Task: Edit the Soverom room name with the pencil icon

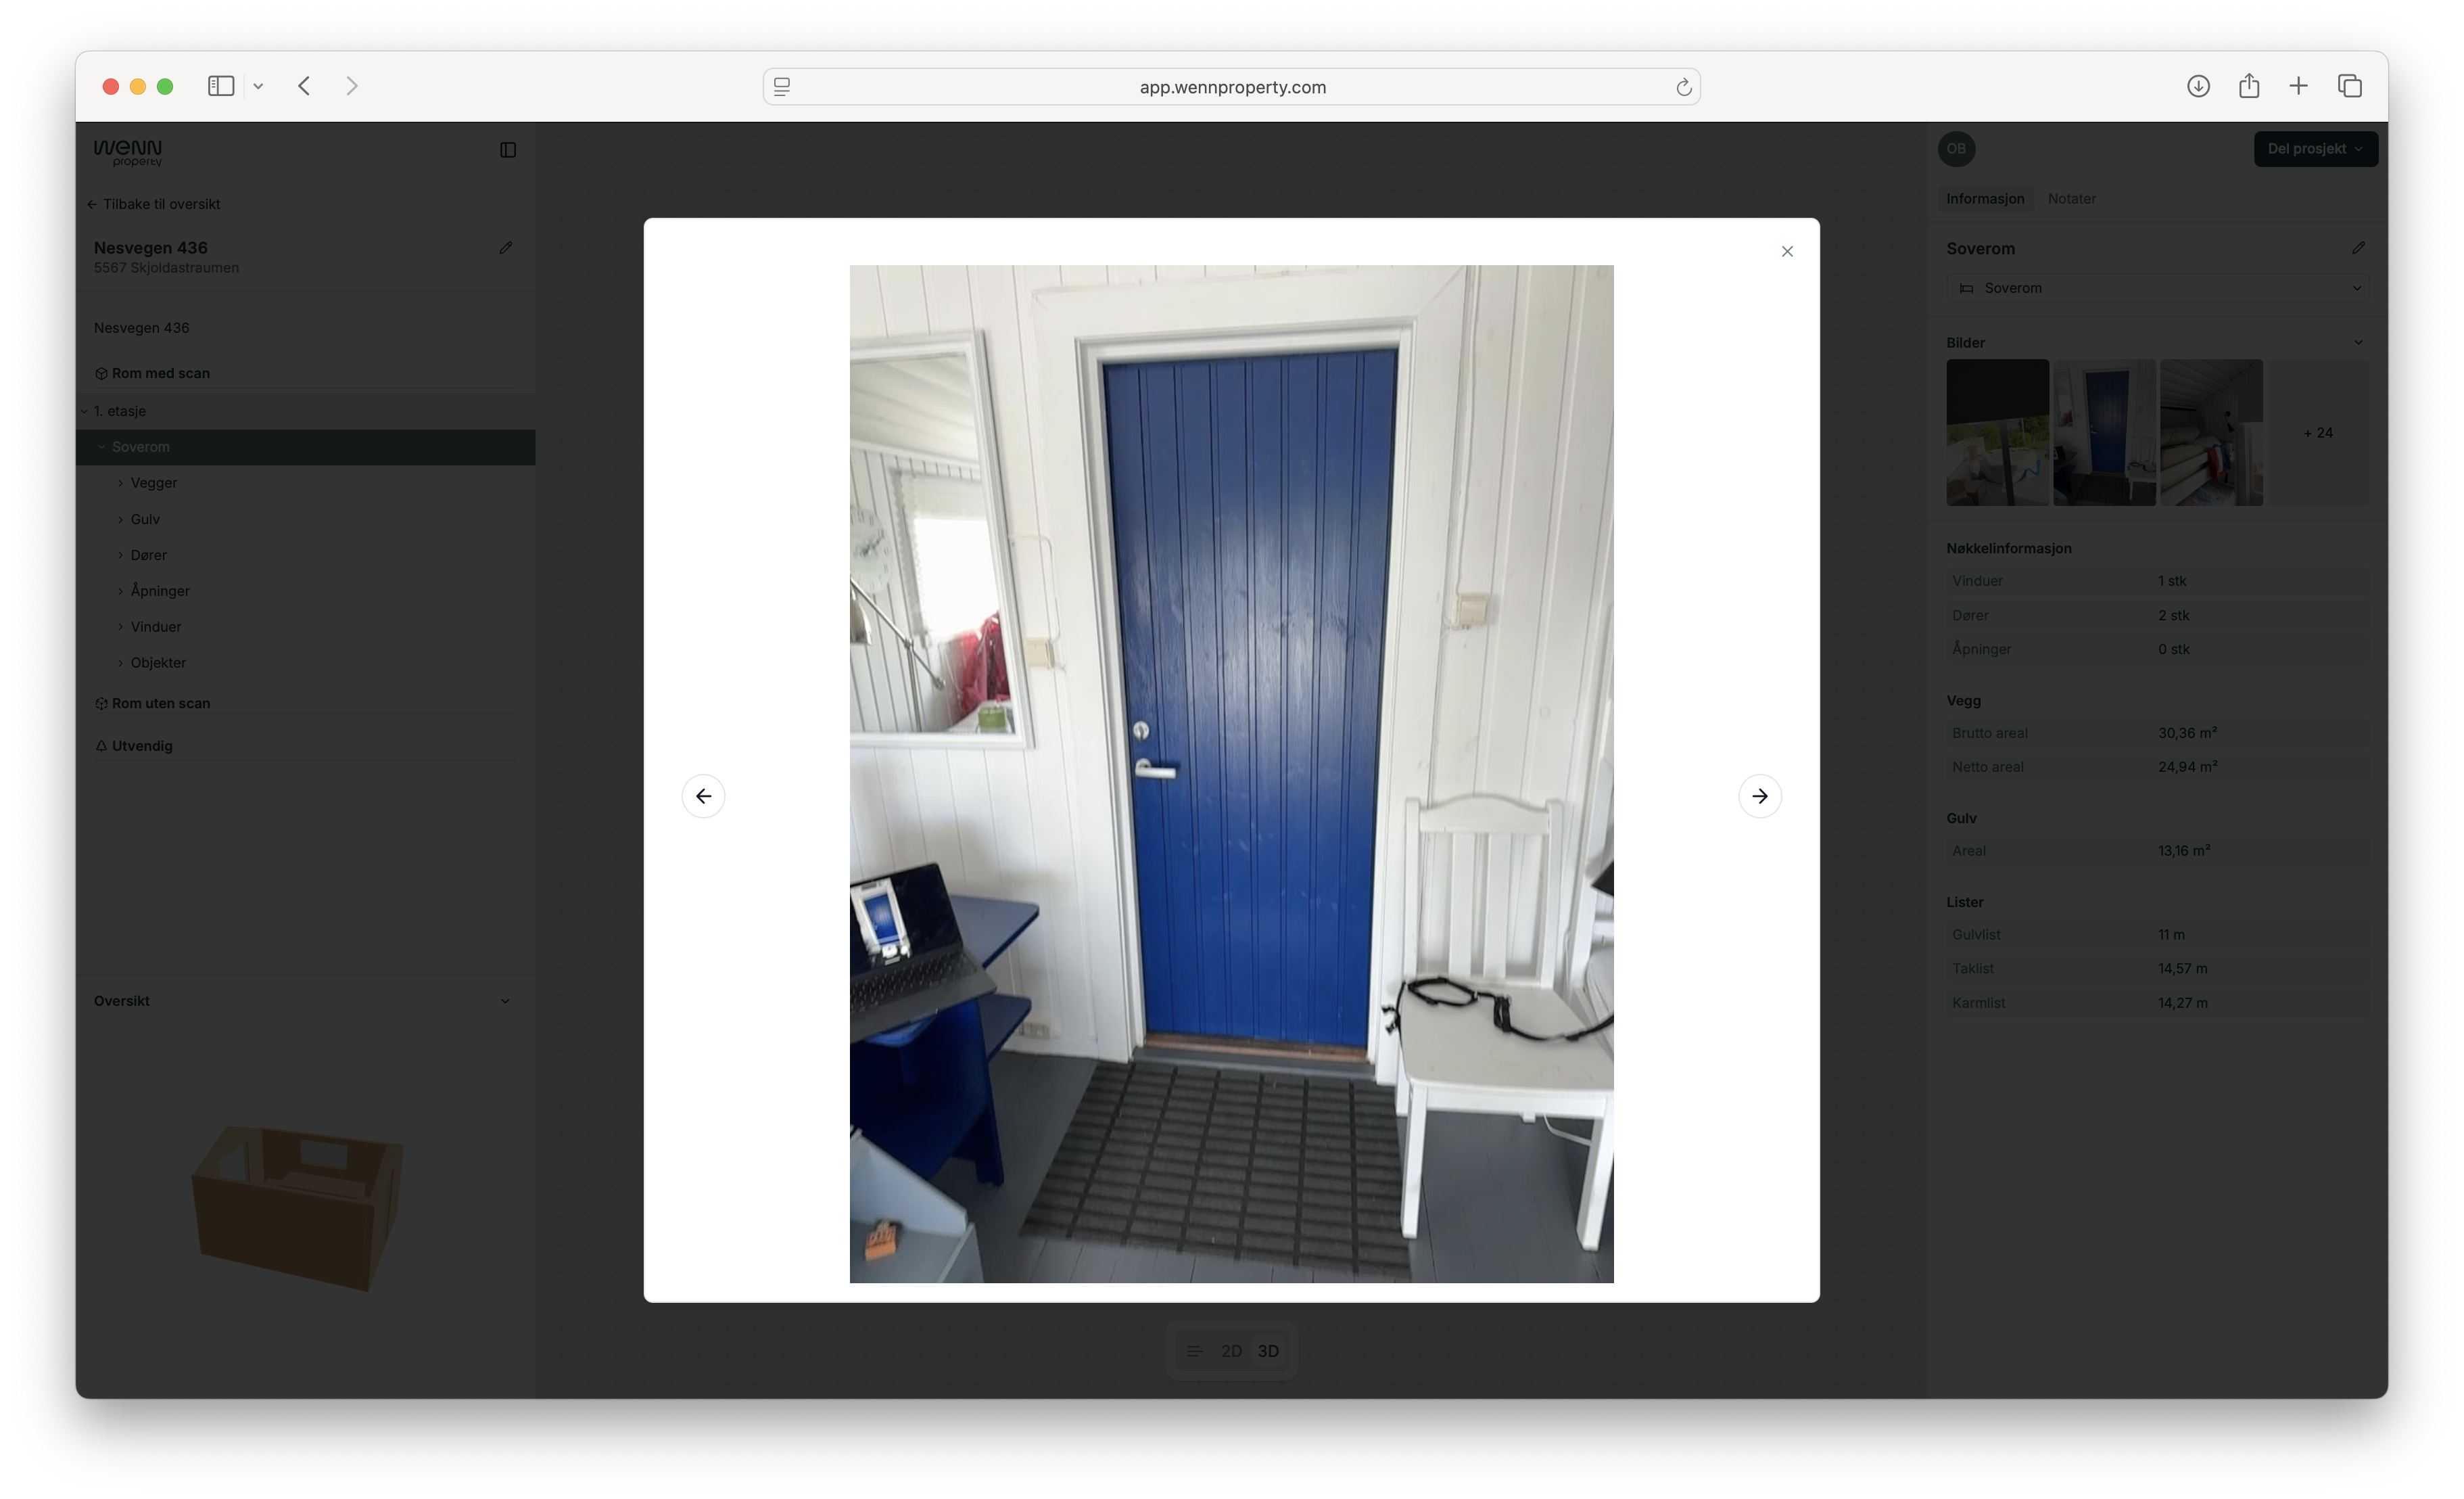Action: 2358,247
